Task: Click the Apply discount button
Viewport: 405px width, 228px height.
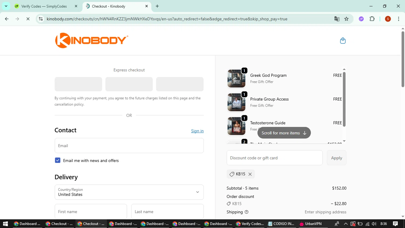Action: (x=336, y=158)
